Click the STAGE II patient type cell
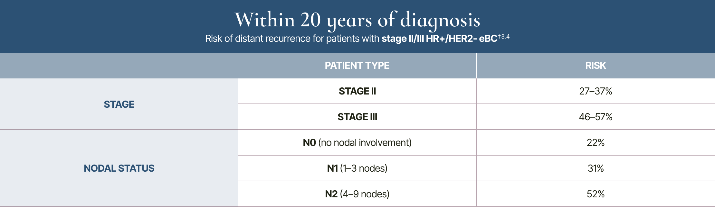715x207 pixels. [x=357, y=91]
